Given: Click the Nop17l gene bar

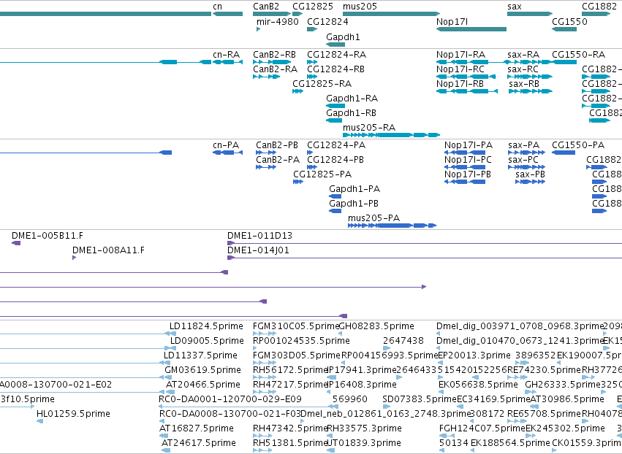Looking at the screenshot, I should (471, 29).
